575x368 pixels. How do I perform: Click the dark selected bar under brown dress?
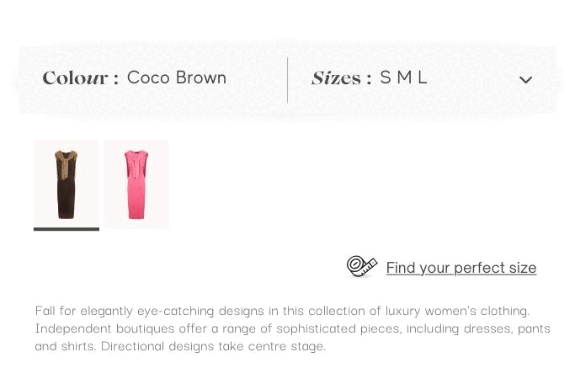pyautogui.click(x=67, y=229)
